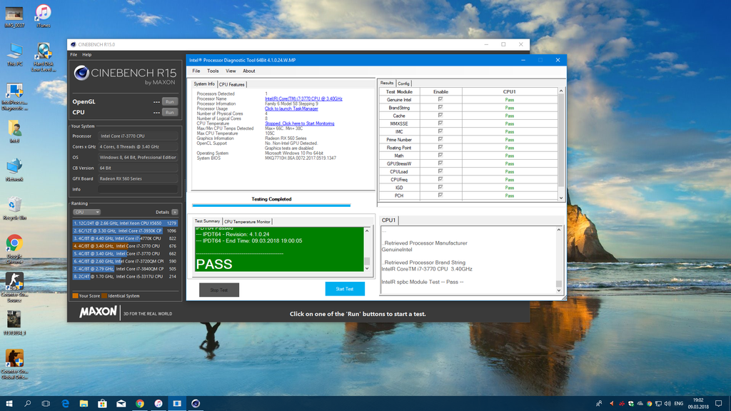Screen dimensions: 731x411
Task: Toggle the Floating Point test checkbox
Action: tap(440, 147)
